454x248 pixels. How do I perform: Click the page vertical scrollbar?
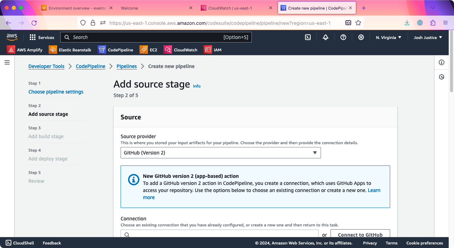click(x=451, y=61)
